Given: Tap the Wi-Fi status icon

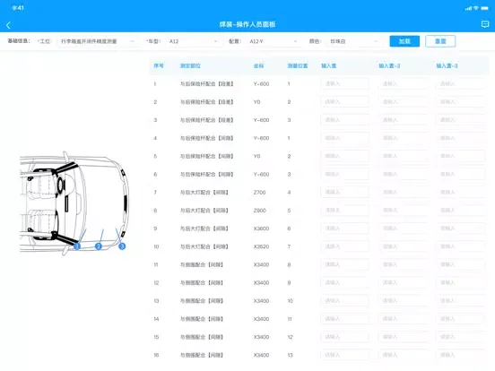Looking at the screenshot, I should pos(476,8).
